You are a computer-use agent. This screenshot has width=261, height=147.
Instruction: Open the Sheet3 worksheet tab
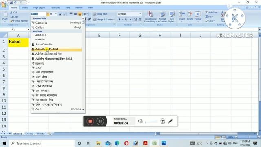pos(41,134)
